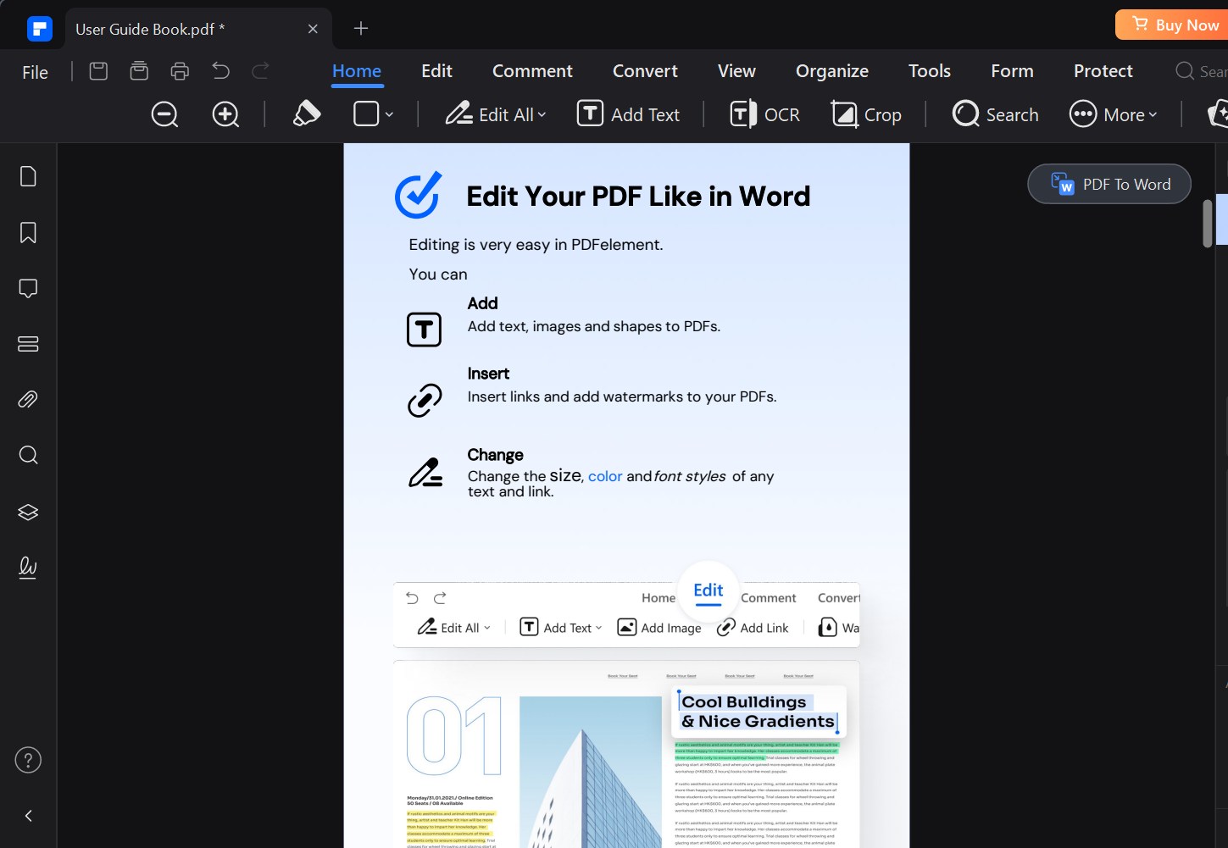The width and height of the screenshot is (1228, 848).
Task: Click the PDF To Word button
Action: (x=1109, y=184)
